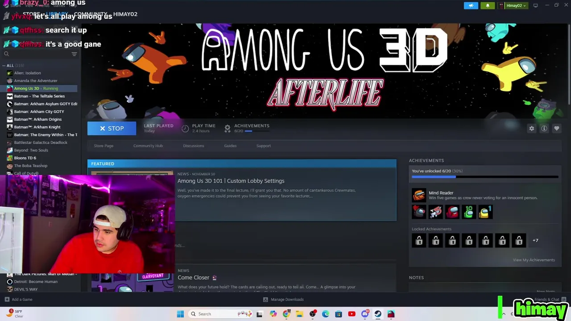Image resolution: width=571 pixels, height=321 pixels.
Task: Select Batman - The Telltale Series
Action: click(x=39, y=96)
